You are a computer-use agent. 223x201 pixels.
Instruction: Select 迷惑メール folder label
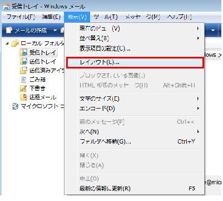click(43, 97)
